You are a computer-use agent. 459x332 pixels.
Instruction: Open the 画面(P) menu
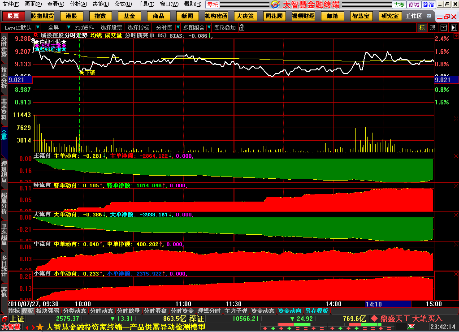click(33, 4)
